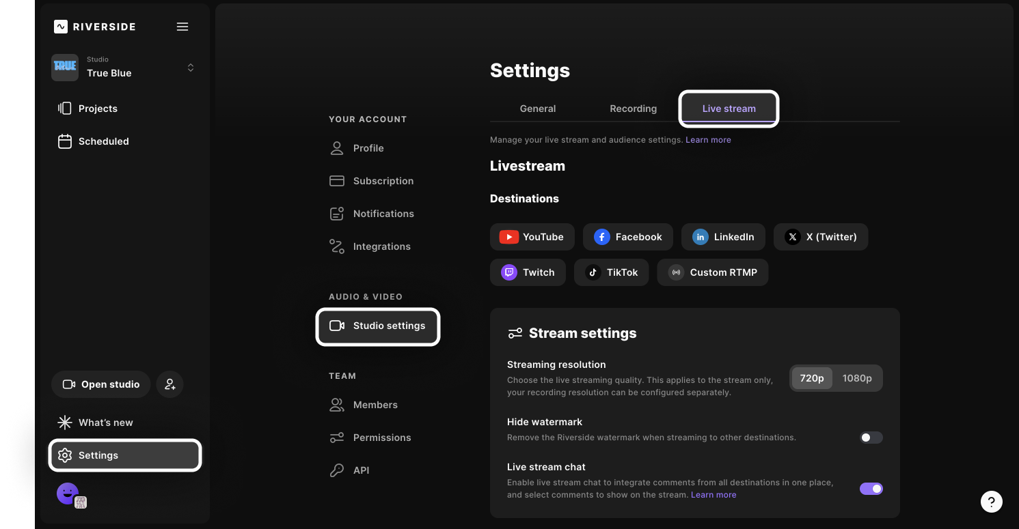
Task: Click Learn more link under tabs
Action: coord(708,140)
